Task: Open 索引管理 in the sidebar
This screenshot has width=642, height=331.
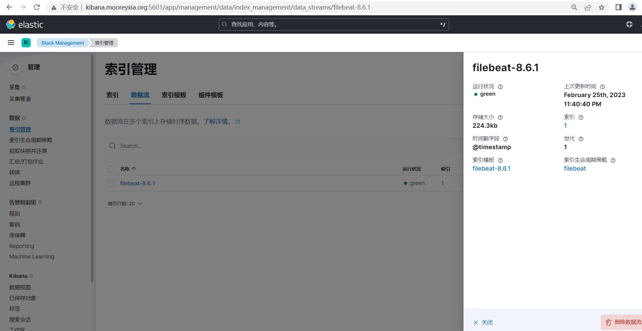Action: coord(20,129)
